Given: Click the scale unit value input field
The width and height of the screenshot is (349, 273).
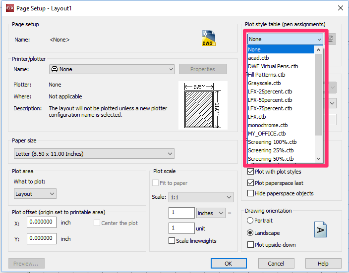Looking at the screenshot, I should point(181,228).
